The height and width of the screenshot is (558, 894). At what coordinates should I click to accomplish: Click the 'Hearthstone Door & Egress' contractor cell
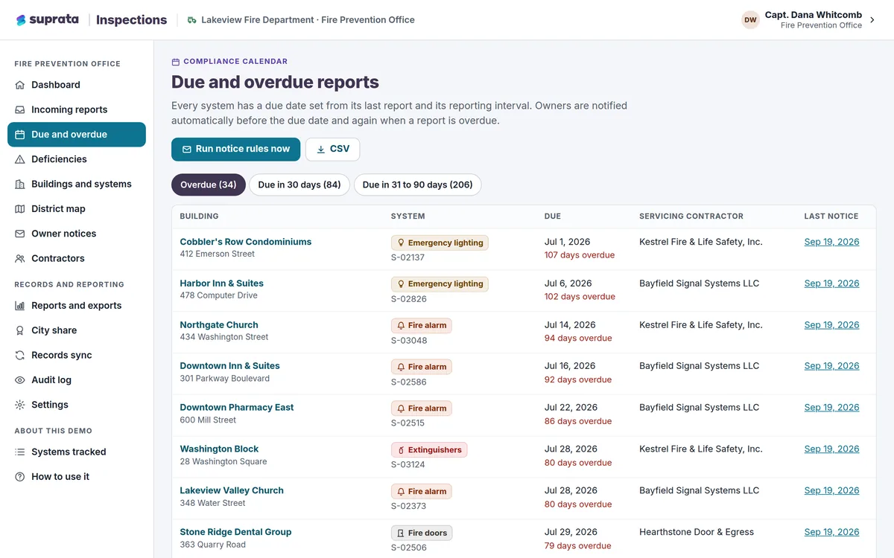[x=697, y=532]
